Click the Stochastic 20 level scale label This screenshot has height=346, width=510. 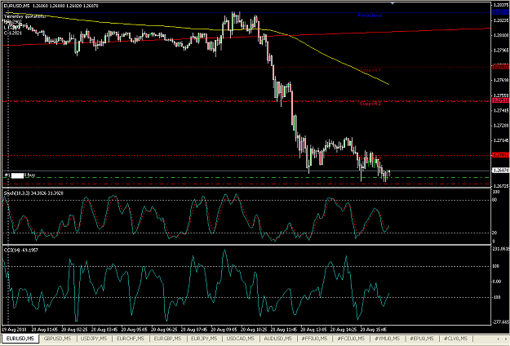[x=494, y=233]
